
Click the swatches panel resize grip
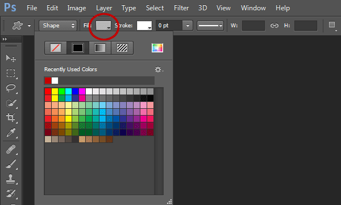pyautogui.click(x=169, y=202)
